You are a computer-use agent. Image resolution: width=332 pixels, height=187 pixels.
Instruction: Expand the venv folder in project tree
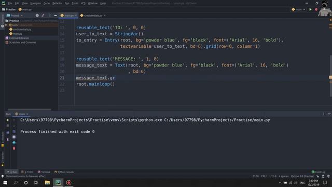6,25
